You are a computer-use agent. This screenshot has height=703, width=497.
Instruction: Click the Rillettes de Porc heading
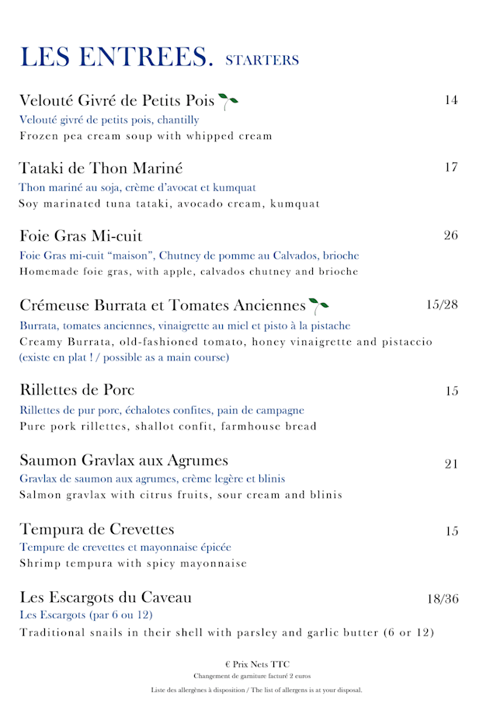tap(77, 389)
